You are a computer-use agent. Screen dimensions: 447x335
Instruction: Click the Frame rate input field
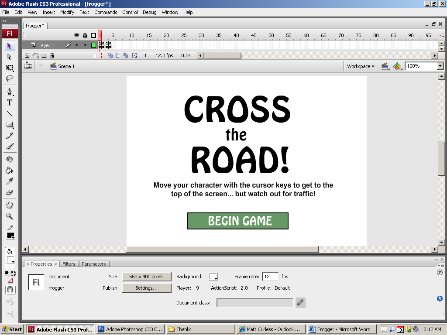[x=270, y=277]
